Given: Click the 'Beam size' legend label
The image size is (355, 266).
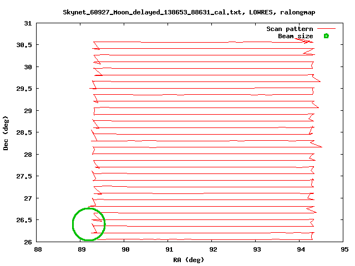Looking at the screenshot, I should pyautogui.click(x=296, y=36).
